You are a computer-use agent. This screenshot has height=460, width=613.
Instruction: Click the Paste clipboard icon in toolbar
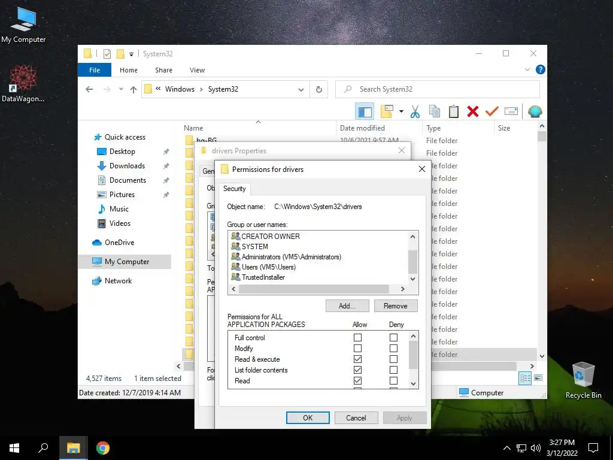(454, 111)
